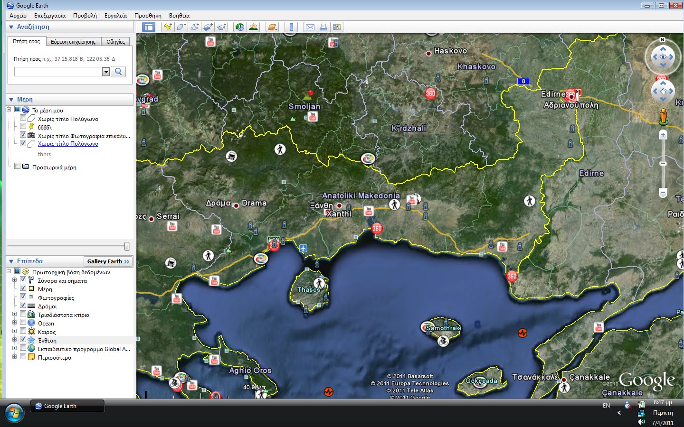
Task: Collapse the Τα μέρη μου tree node
Action: [x=9, y=110]
